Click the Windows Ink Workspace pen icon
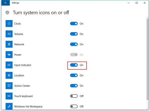150x111 pixels. click(9, 106)
